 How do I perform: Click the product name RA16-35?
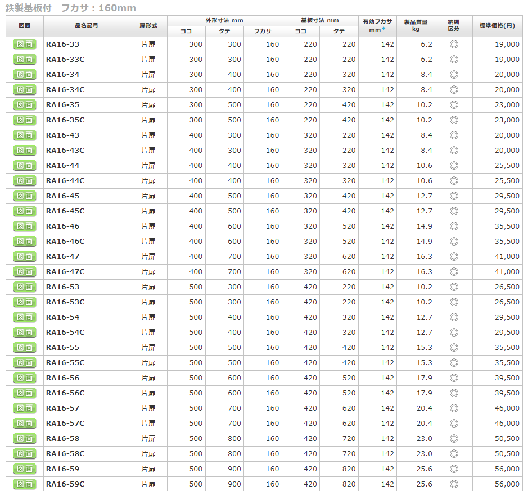click(63, 105)
